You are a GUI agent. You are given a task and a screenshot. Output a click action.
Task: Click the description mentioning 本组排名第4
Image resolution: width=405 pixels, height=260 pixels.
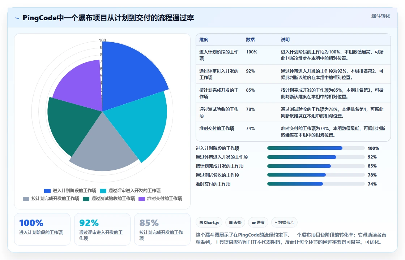coord(332,112)
